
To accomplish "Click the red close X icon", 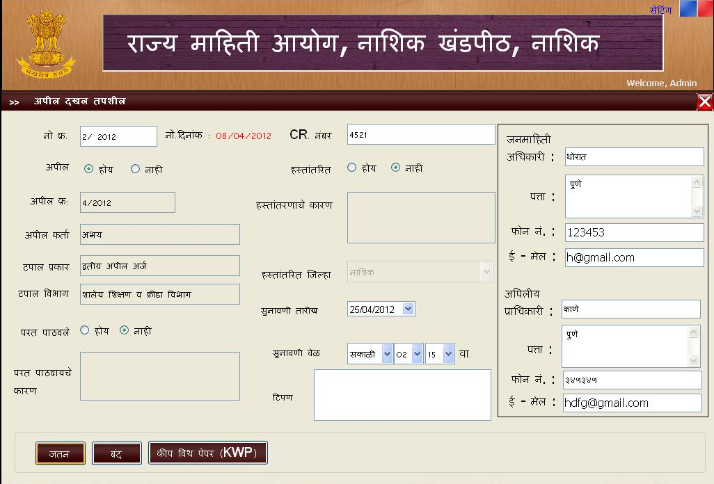I will (704, 102).
